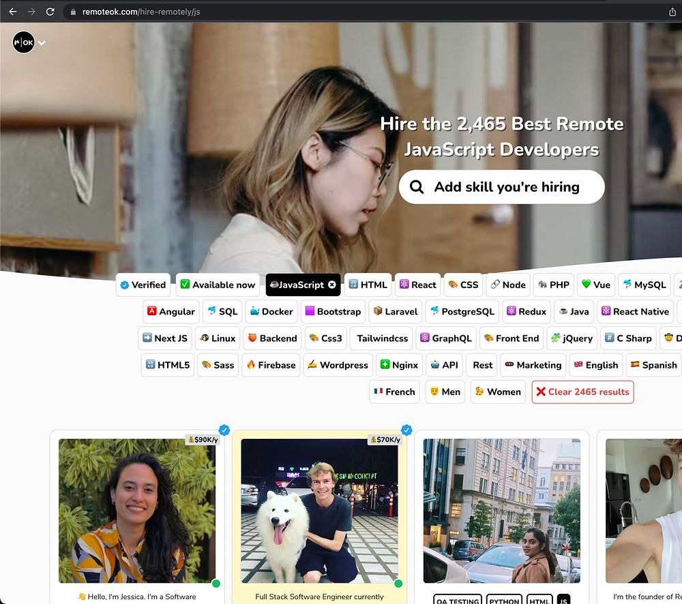Open the Full Stack engineer photo with dog
682x604 pixels.
[x=319, y=510]
